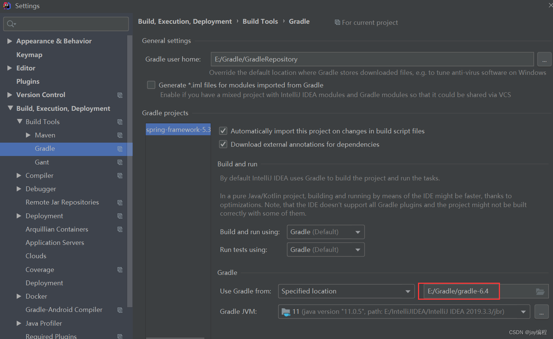Image resolution: width=553 pixels, height=339 pixels.
Task: Close the Settings dialog
Action: [550, 5]
